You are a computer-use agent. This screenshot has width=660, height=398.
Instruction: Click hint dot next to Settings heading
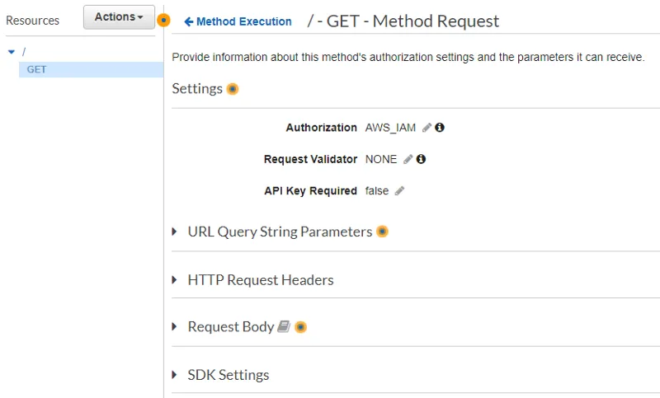233,89
